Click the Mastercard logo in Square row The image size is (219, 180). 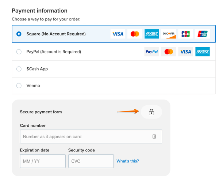pos(135,34)
